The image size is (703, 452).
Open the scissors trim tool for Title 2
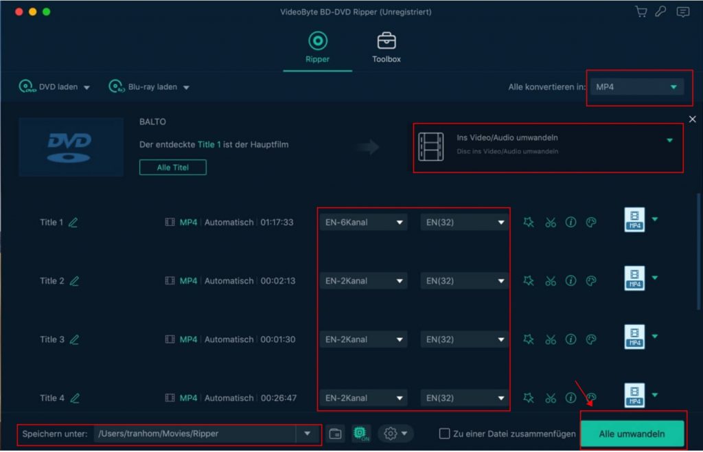tap(550, 280)
